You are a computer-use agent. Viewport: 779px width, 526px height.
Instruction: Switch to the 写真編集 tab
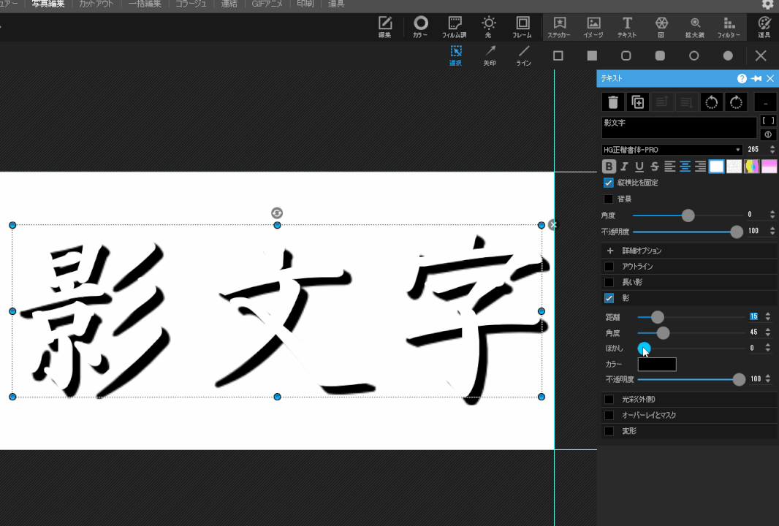tap(48, 4)
